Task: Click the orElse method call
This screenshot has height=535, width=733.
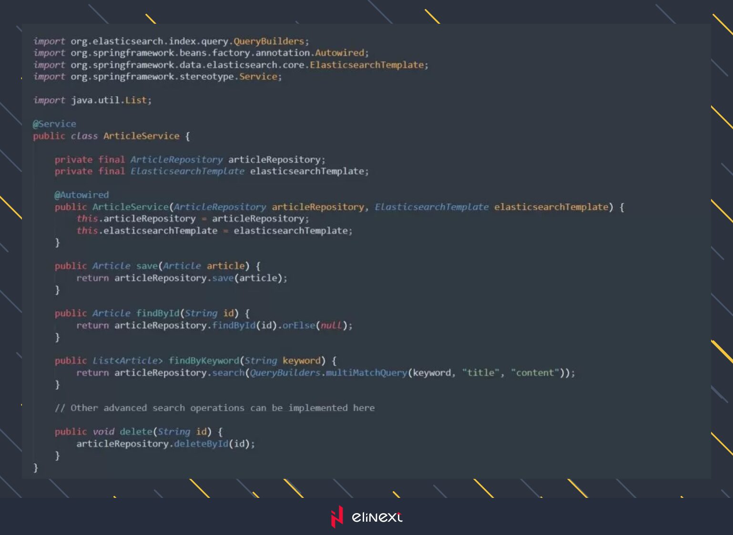Action: click(299, 326)
